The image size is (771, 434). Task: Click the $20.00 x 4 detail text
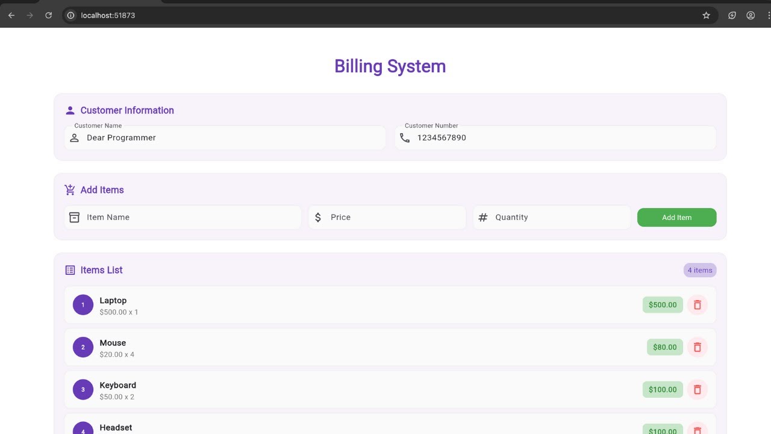[117, 354]
